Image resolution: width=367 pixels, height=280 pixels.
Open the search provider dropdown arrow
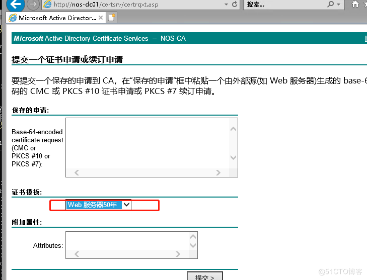point(338,4)
